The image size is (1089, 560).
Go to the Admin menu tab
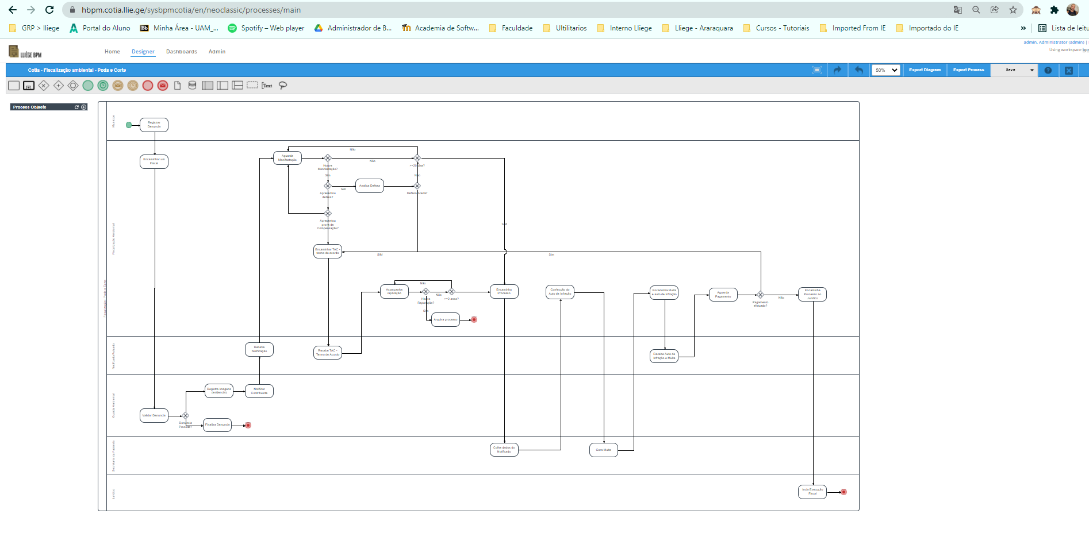217,52
